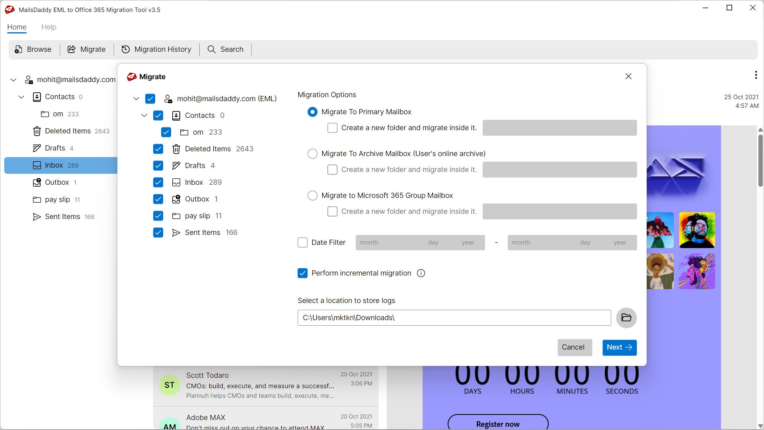Viewport: 764px width, 430px height.
Task: Open the Adobe MAX email
Action: pyautogui.click(x=266, y=419)
